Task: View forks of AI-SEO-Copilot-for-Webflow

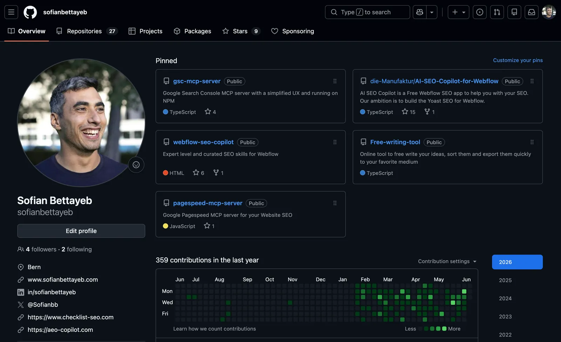Action: click(x=430, y=112)
